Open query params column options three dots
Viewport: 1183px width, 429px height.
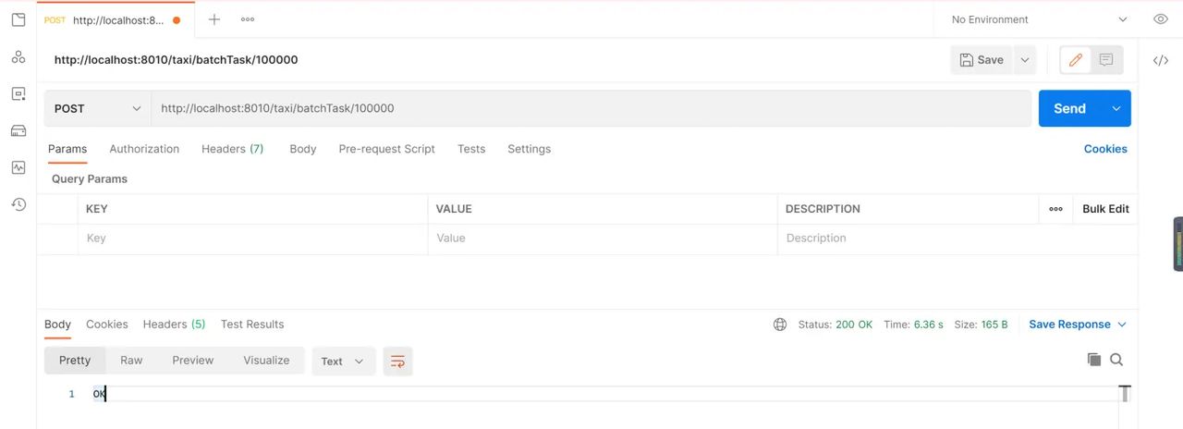(1055, 209)
